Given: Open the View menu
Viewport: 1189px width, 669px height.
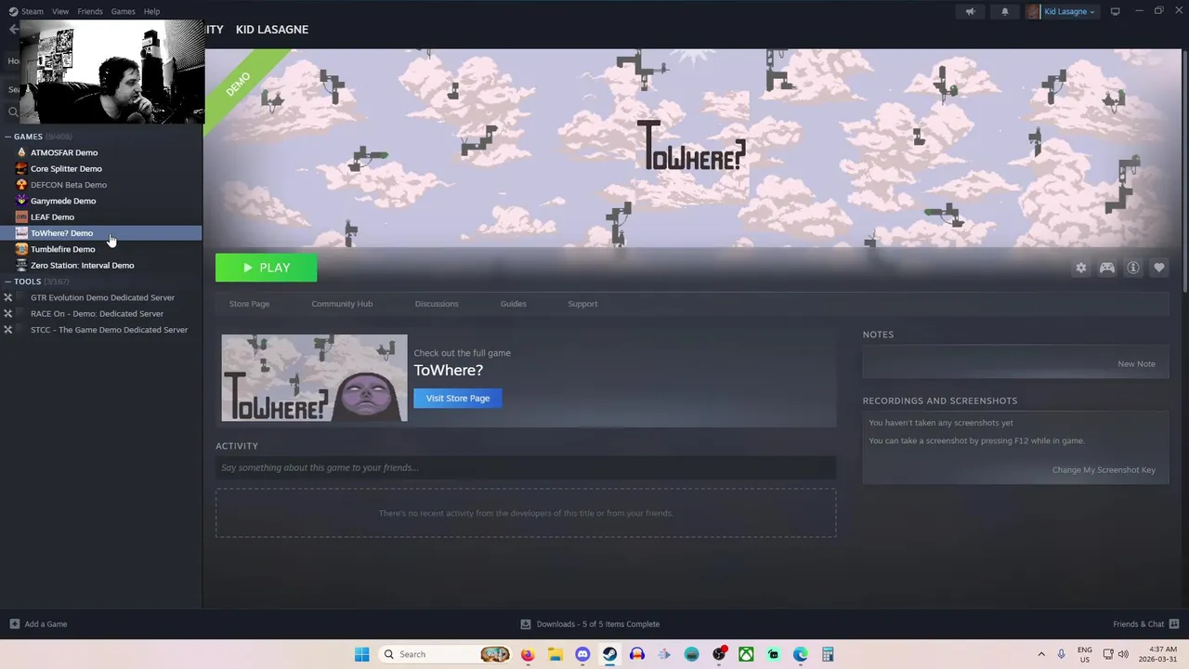Looking at the screenshot, I should pyautogui.click(x=60, y=11).
